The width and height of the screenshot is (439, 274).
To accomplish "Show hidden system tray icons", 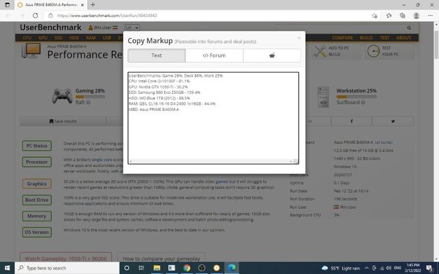I will click(366, 268).
